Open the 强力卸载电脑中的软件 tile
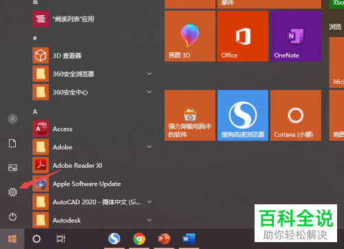 point(190,116)
